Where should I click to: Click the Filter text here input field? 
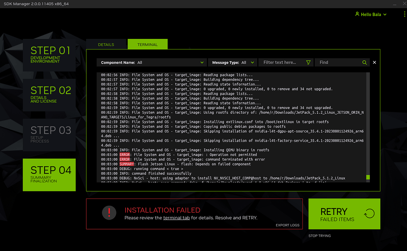[280, 62]
